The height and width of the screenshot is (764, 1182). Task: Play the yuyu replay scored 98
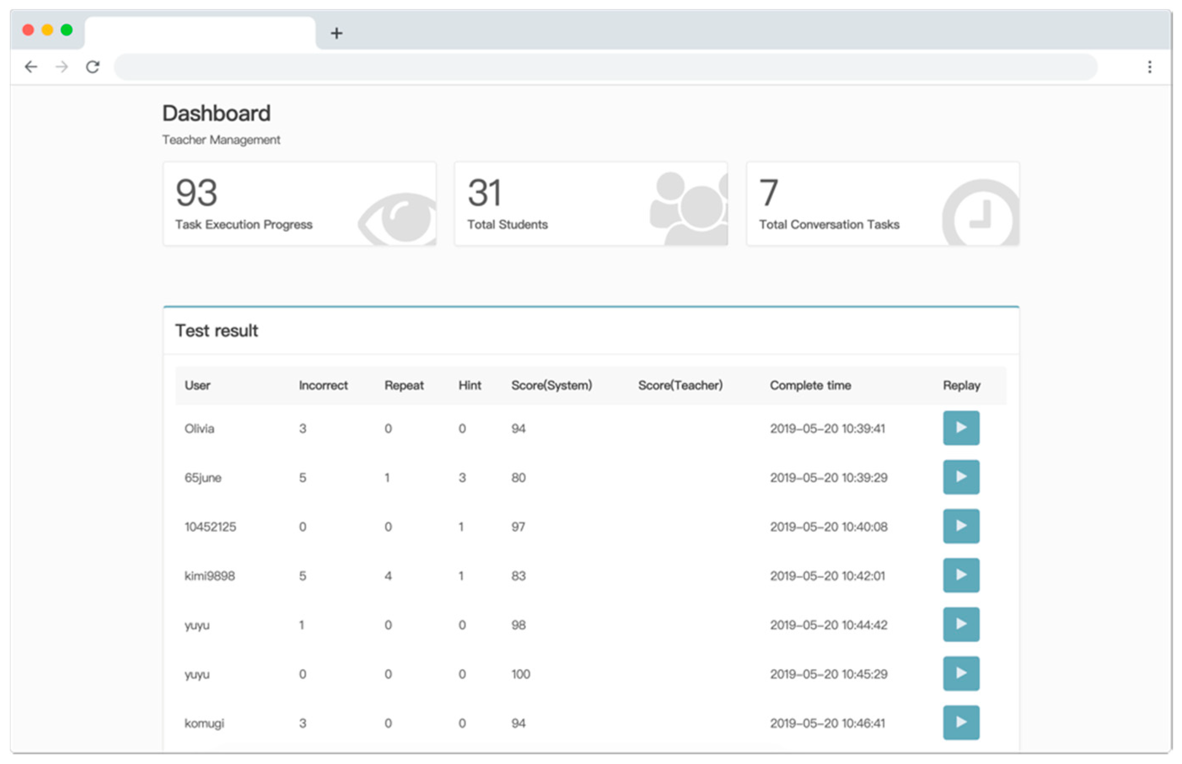pos(961,624)
